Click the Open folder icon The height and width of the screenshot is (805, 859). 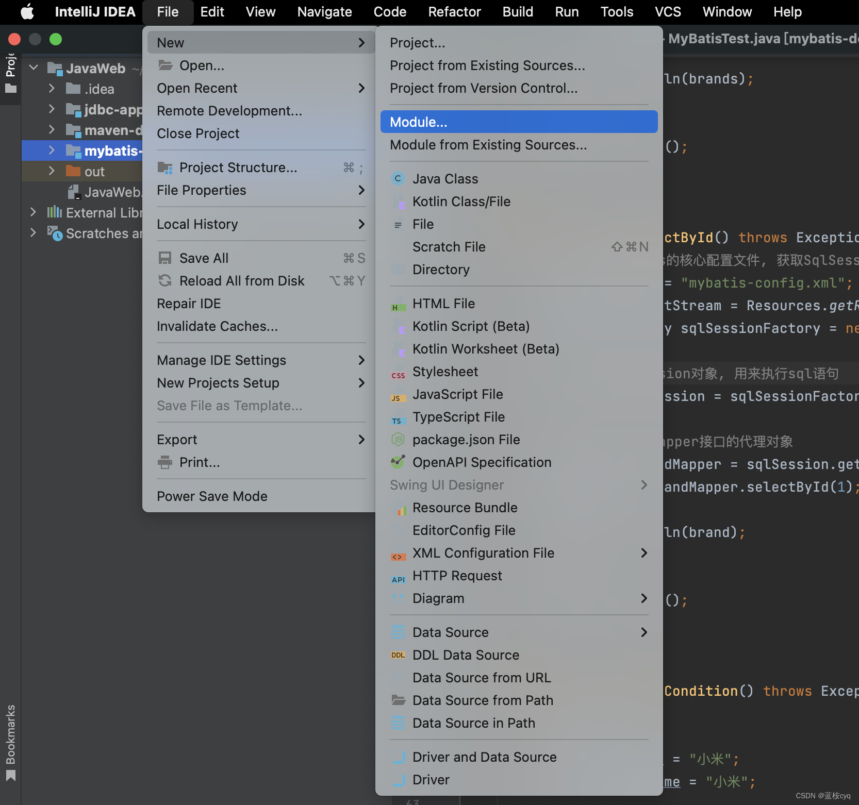coord(165,65)
